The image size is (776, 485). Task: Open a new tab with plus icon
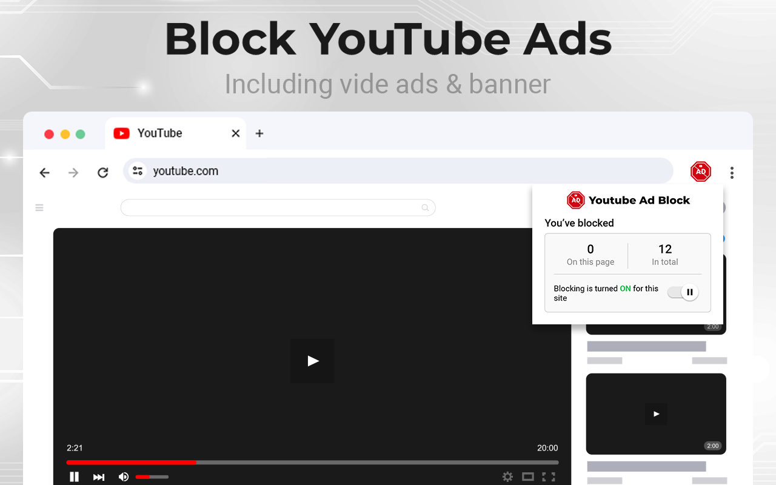click(x=259, y=133)
